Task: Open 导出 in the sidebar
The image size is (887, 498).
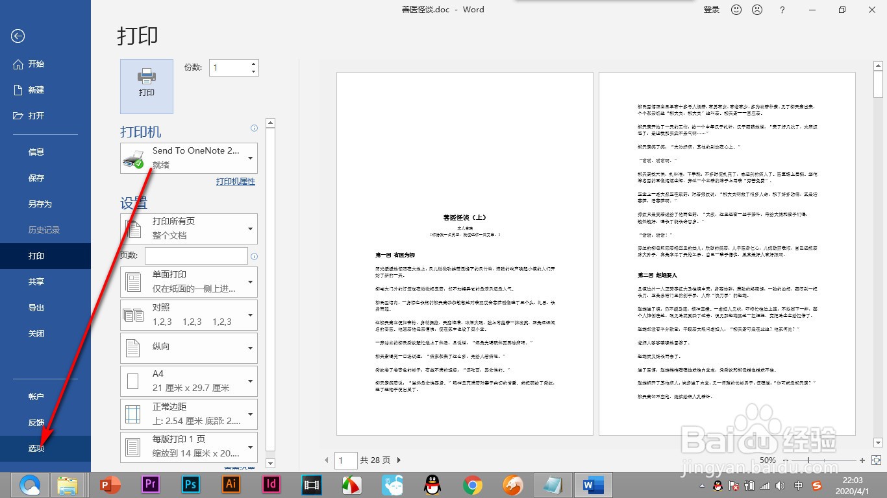Action: pyautogui.click(x=45, y=307)
